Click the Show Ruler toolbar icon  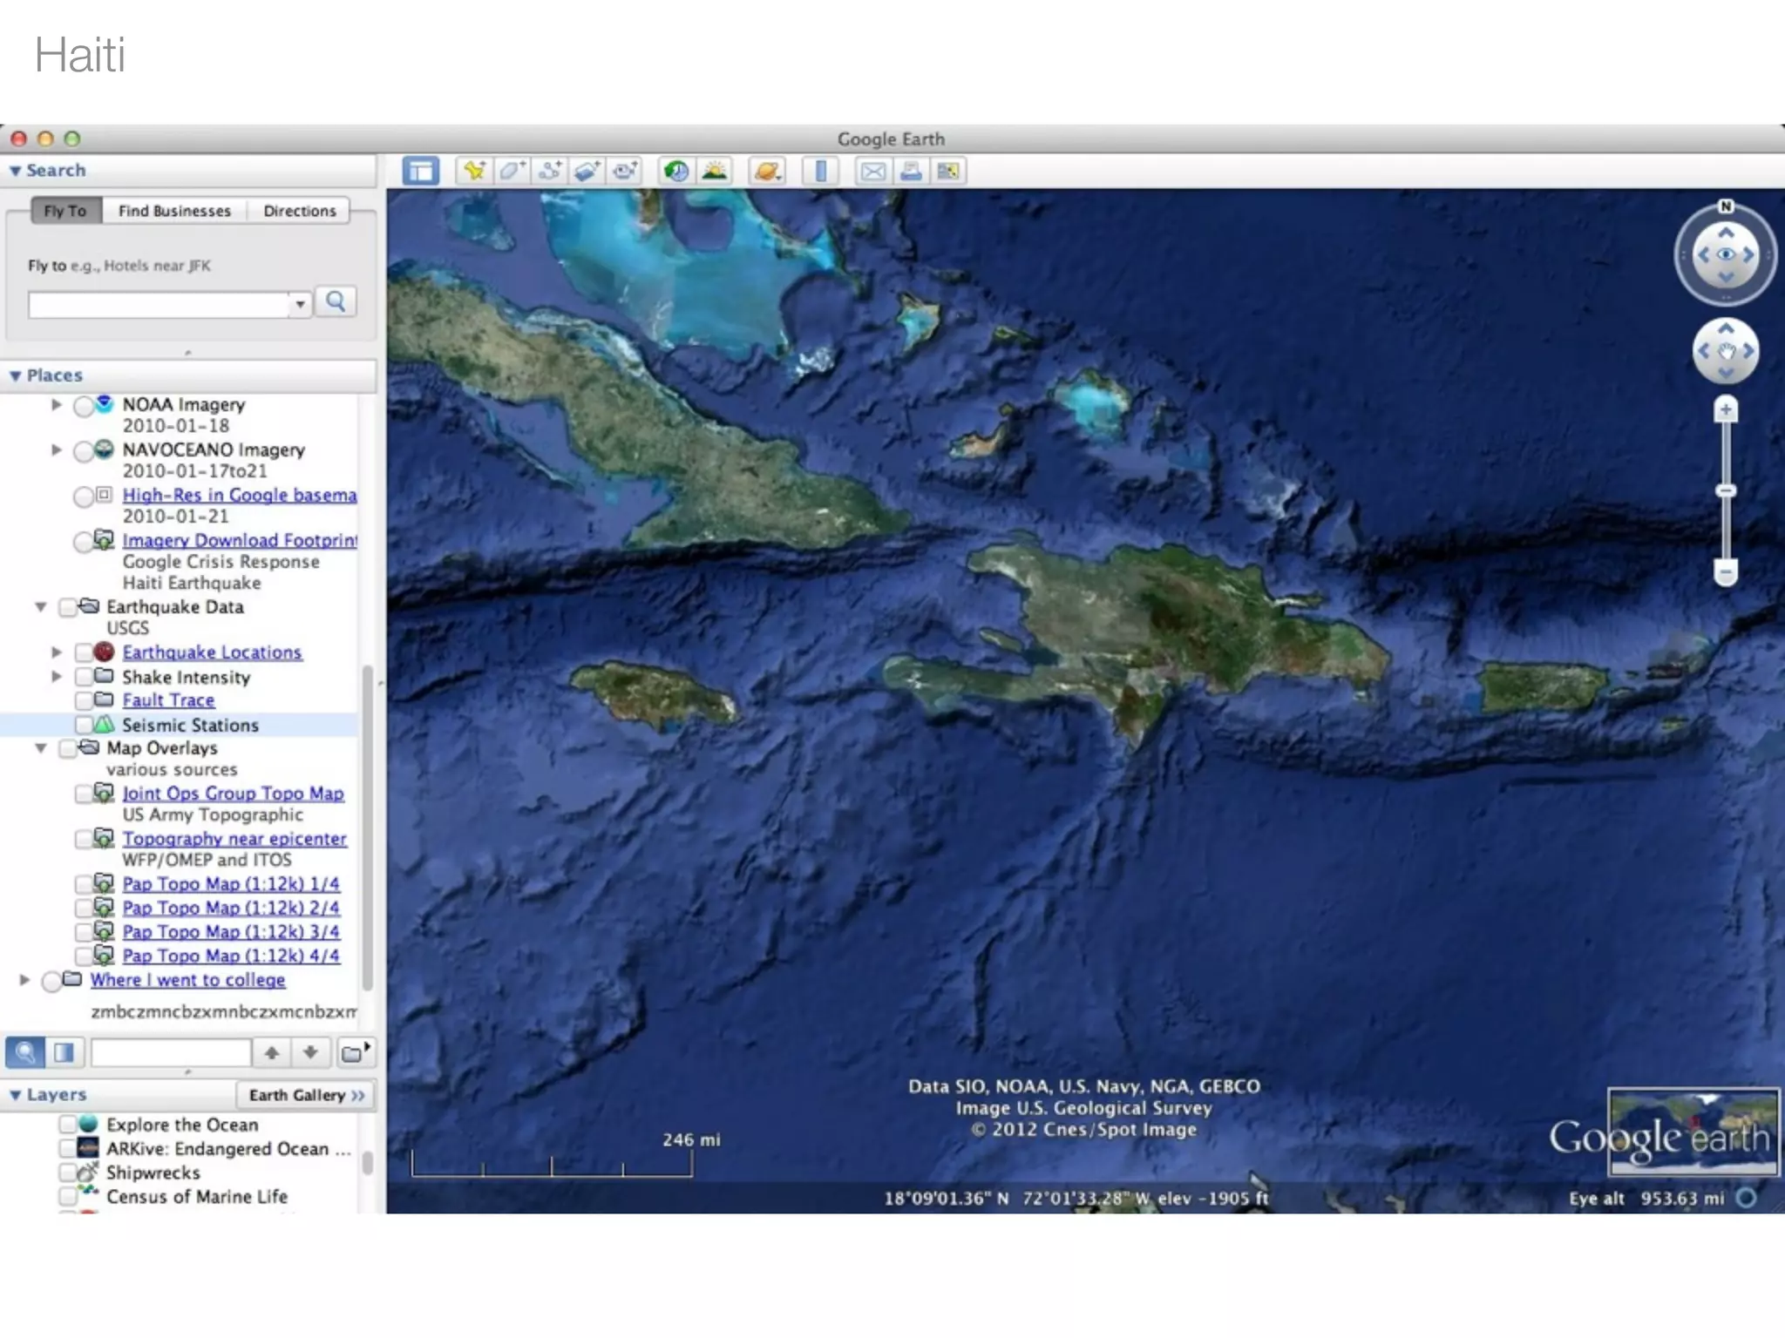coord(819,171)
